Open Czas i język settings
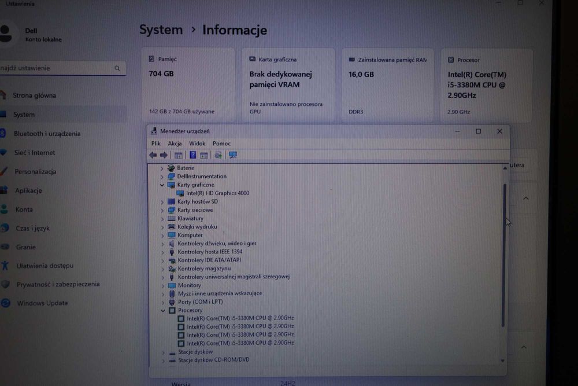This screenshot has width=578, height=386. coord(32,229)
